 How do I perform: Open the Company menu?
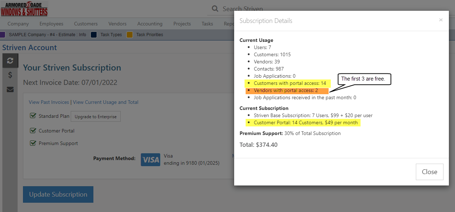tap(18, 24)
